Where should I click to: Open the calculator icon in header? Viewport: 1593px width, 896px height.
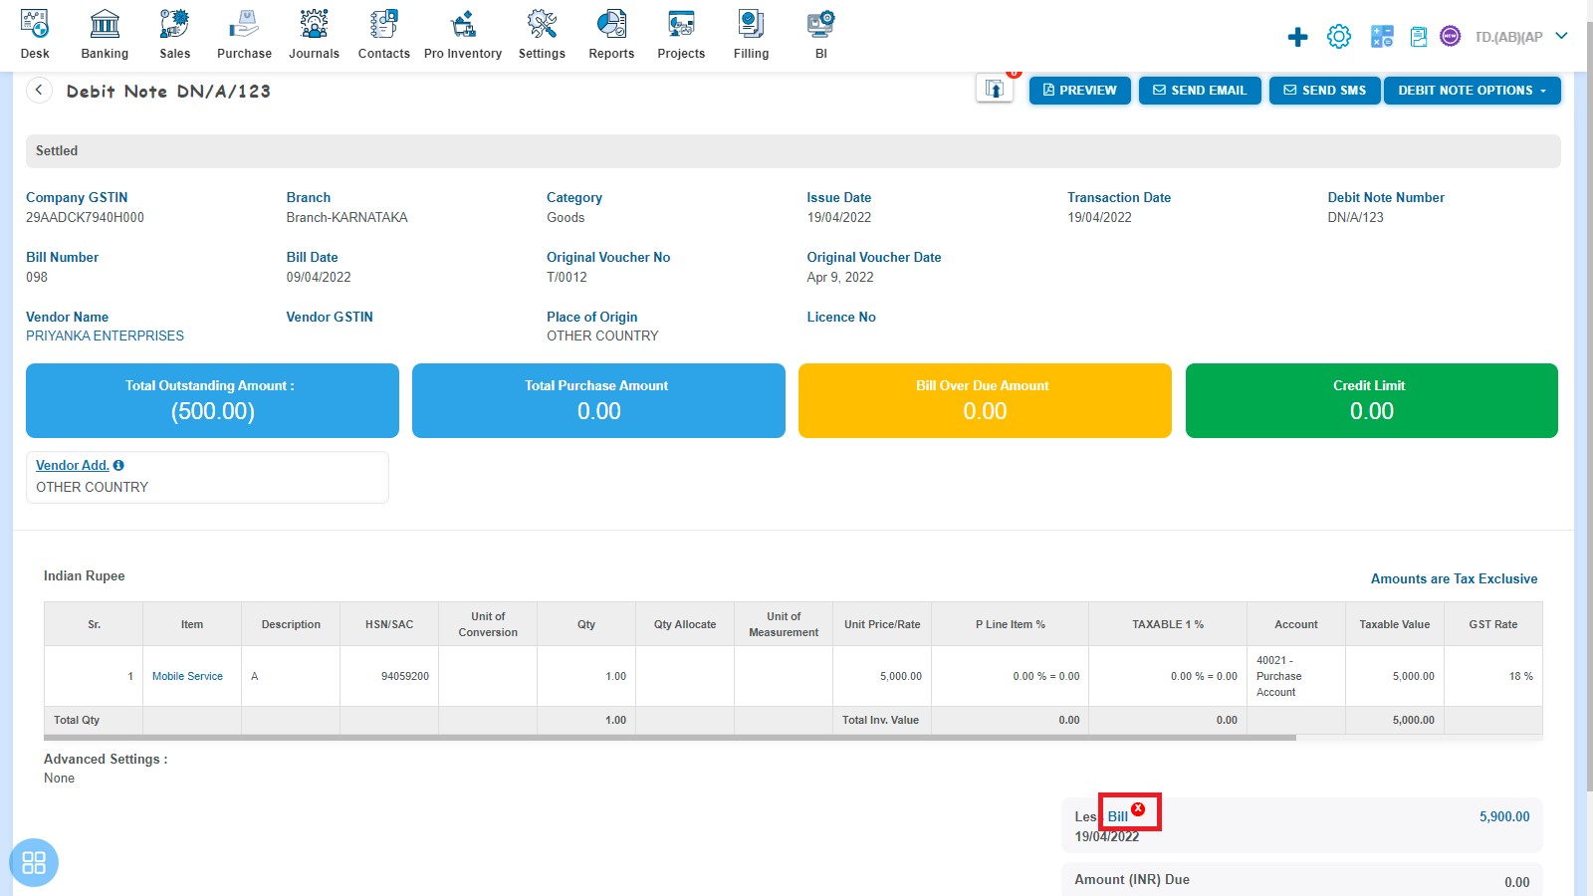pyautogui.click(x=1382, y=37)
